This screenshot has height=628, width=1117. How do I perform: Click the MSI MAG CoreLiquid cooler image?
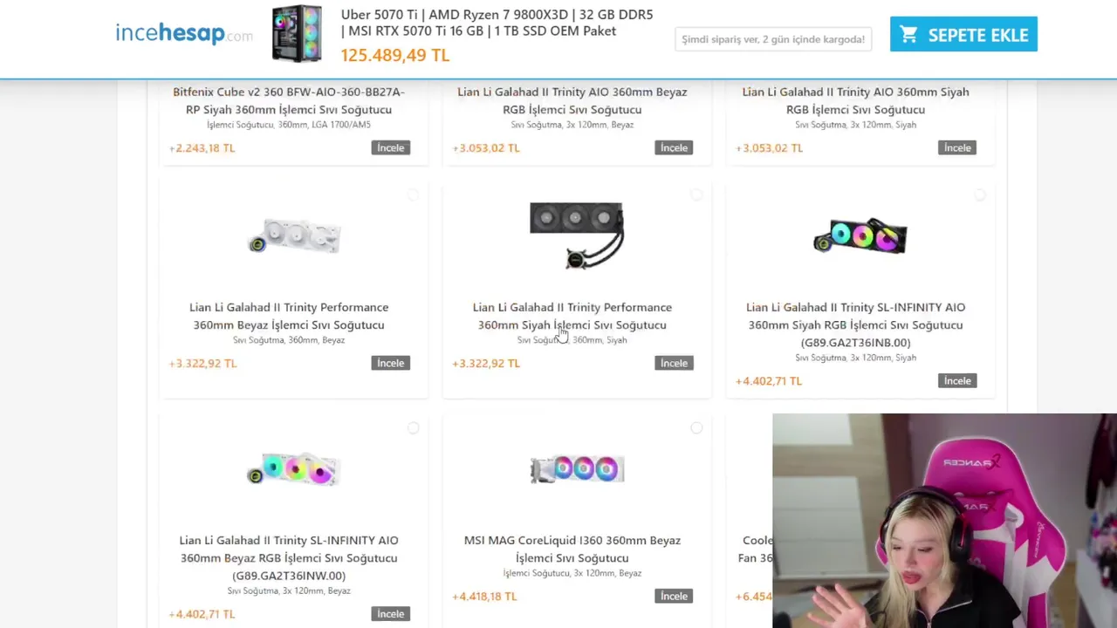point(577,469)
